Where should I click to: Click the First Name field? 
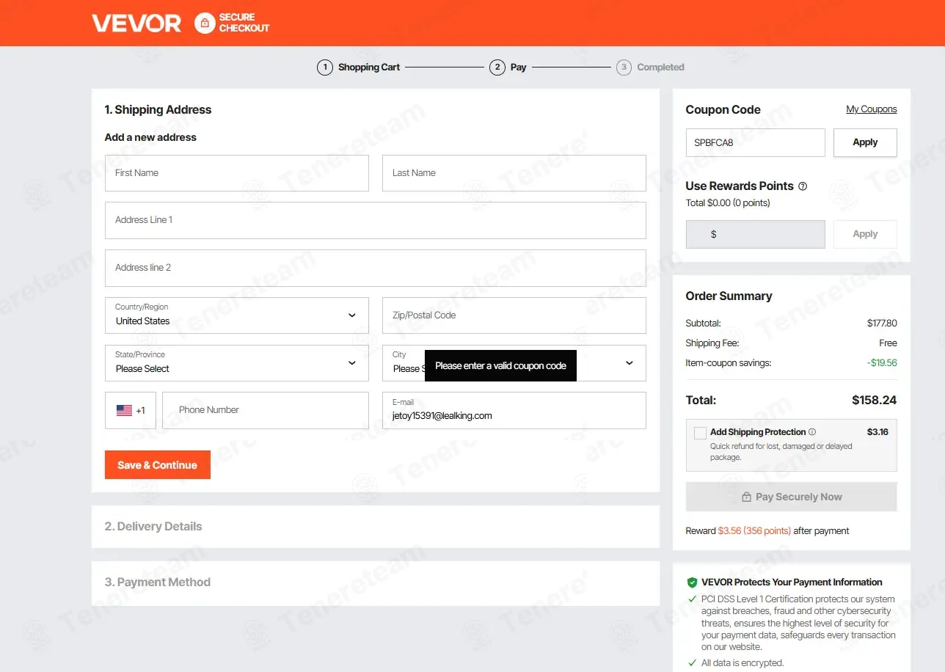pyautogui.click(x=237, y=173)
